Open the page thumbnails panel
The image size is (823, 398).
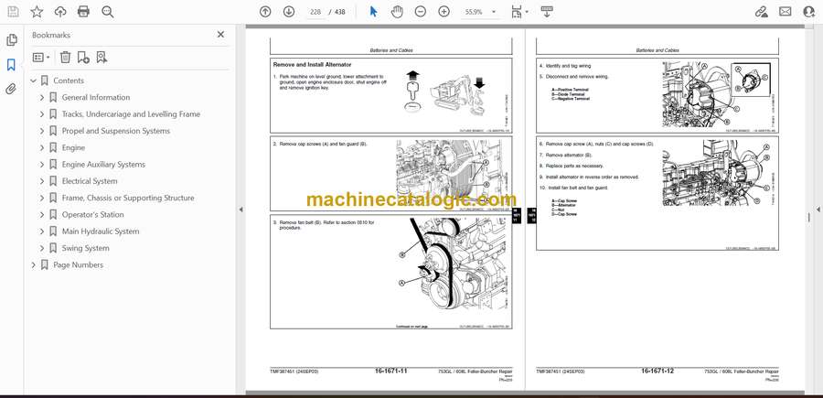12,40
